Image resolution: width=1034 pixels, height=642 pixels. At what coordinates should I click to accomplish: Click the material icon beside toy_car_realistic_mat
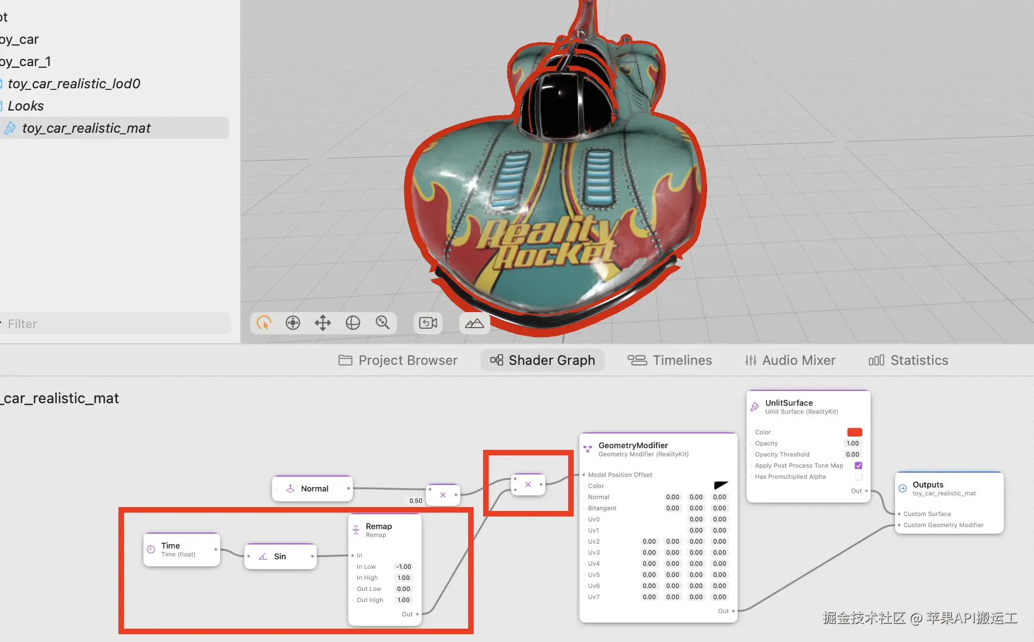(x=10, y=128)
